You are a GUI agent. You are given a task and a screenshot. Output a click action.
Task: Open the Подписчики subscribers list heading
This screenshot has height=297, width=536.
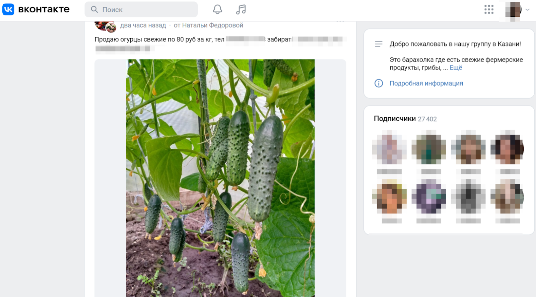tap(395, 119)
